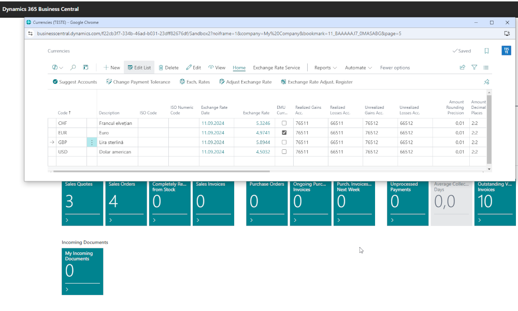Click the share icon on Currencies page
Image resolution: width=518 pixels, height=311 pixels.
coord(463,67)
